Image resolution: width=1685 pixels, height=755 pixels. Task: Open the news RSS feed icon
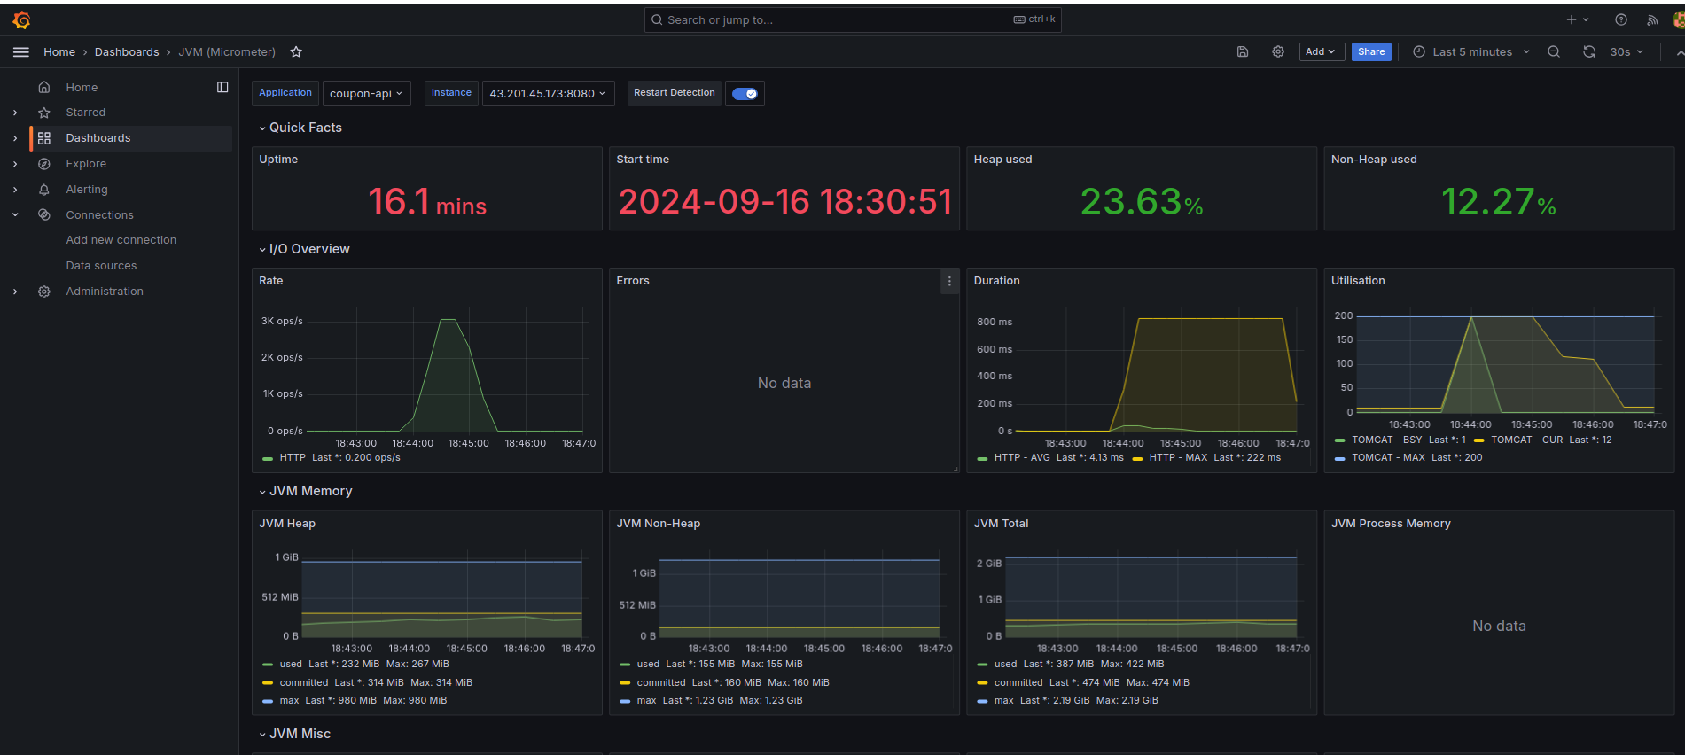(1652, 19)
